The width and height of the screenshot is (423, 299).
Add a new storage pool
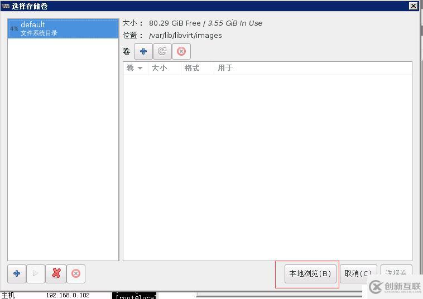pos(17,274)
